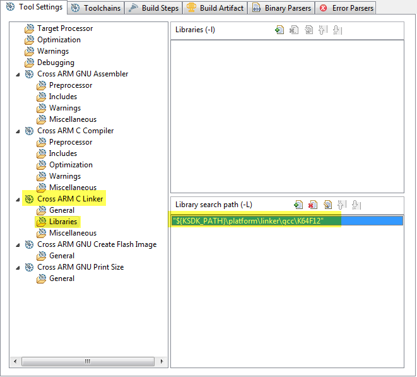Click Edit icon in Libraries (-l) toolbar
417x377 pixels.
click(308, 30)
